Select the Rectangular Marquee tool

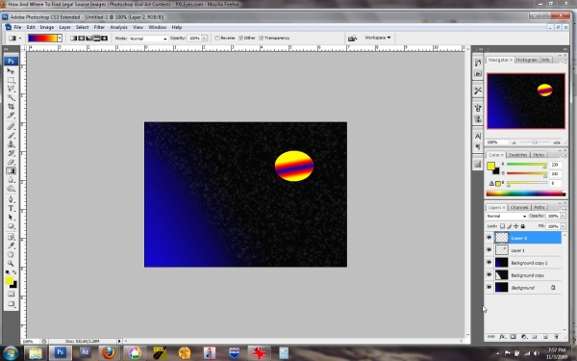tap(11, 80)
